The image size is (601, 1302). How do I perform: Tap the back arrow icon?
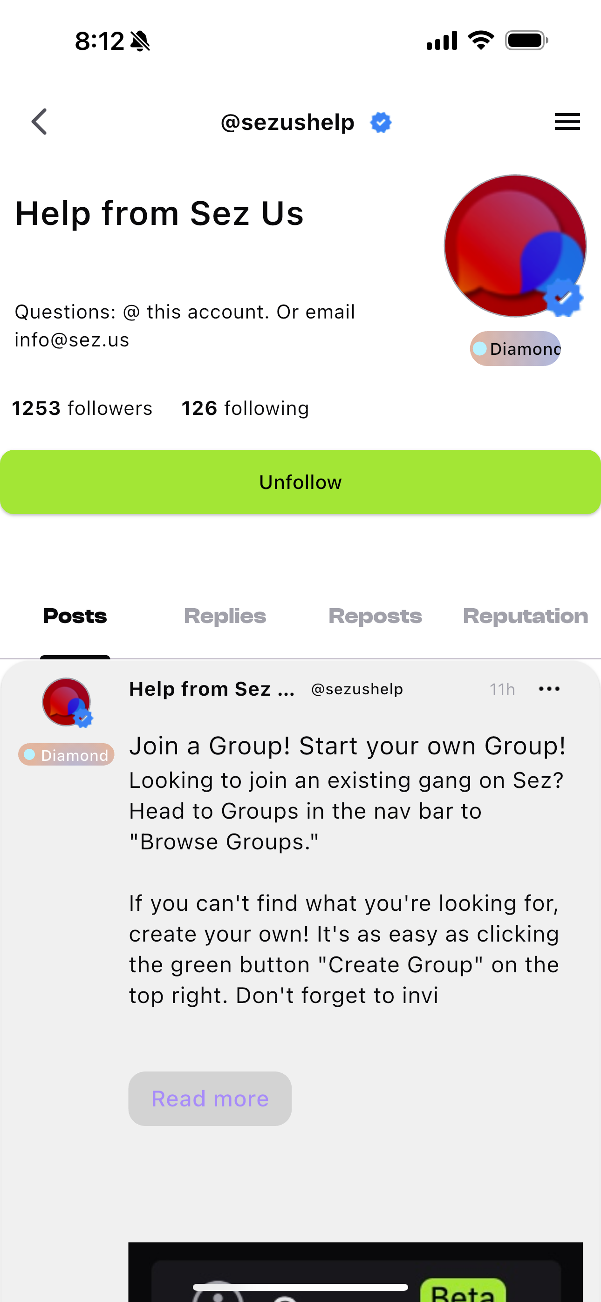click(x=40, y=122)
